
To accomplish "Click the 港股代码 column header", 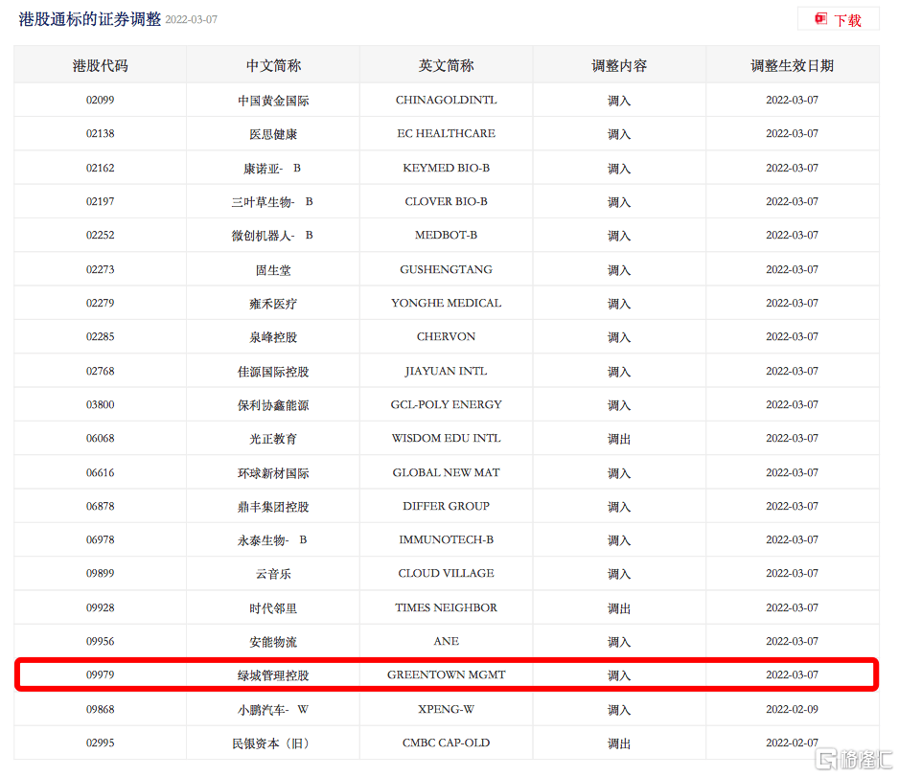I will tap(100, 66).
